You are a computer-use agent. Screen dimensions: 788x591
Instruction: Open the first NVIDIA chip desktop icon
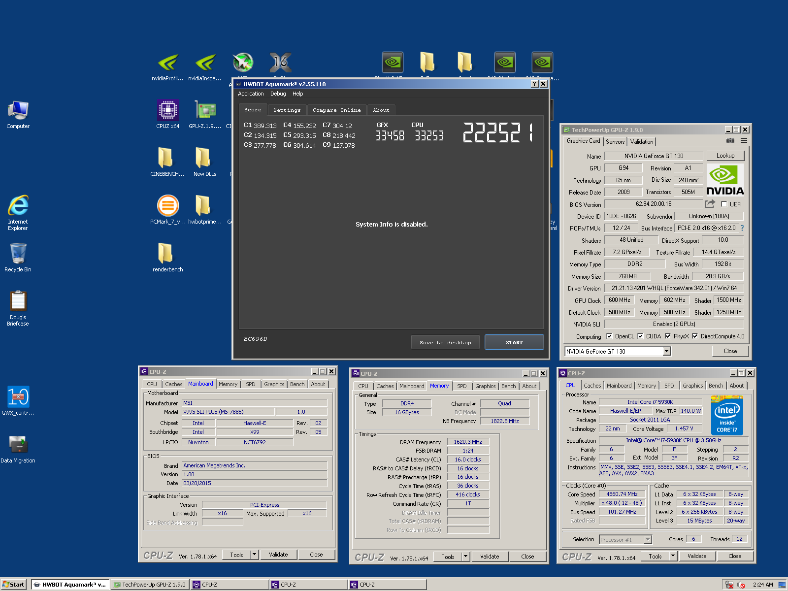(393, 63)
